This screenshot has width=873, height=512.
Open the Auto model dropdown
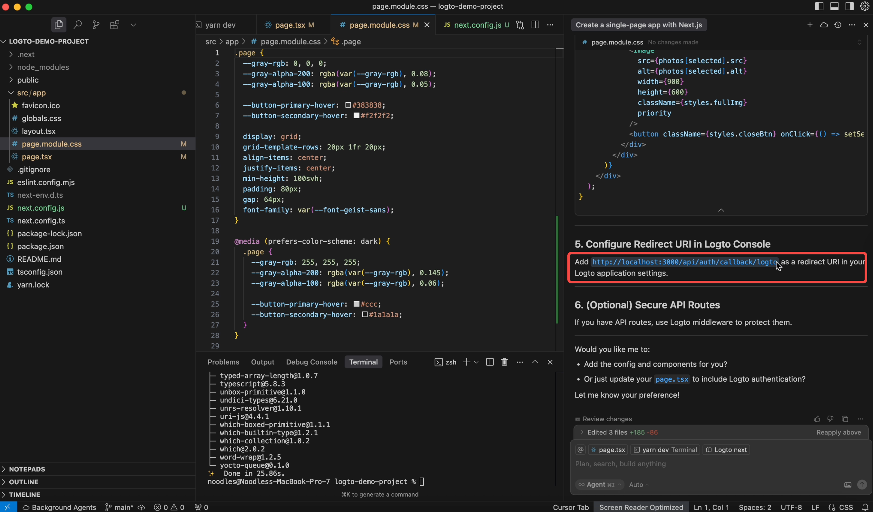[x=638, y=485]
